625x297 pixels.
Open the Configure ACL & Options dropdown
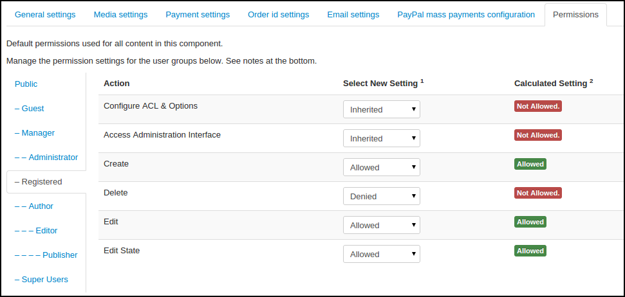pyautogui.click(x=381, y=110)
